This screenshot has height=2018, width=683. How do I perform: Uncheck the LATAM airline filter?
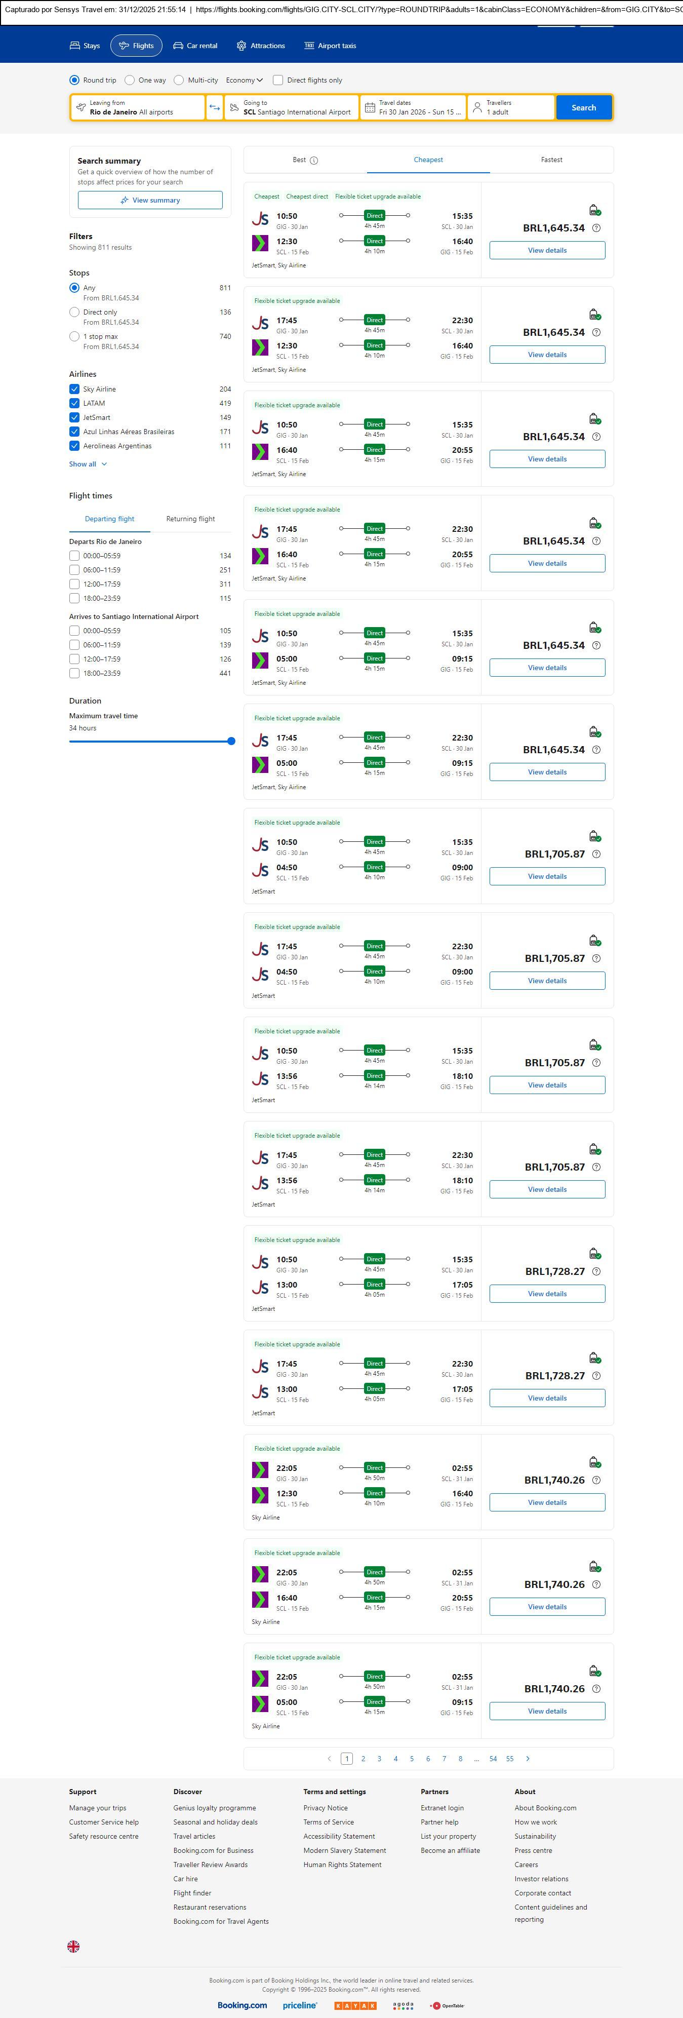(74, 403)
